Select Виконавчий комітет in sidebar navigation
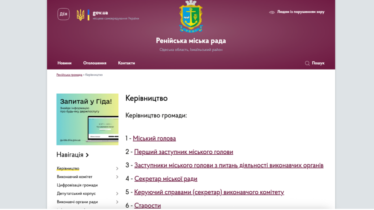This screenshot has width=374, height=210. [75, 177]
